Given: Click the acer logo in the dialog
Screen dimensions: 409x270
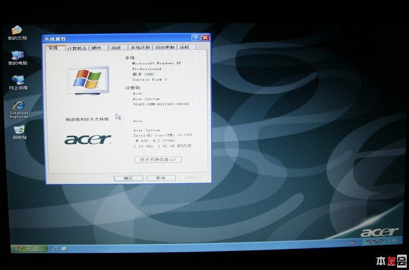Looking at the screenshot, I should pyautogui.click(x=88, y=140).
